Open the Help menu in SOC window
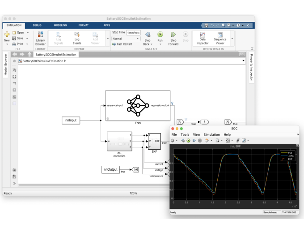The width and height of the screenshot is (304, 233). pos(227,134)
